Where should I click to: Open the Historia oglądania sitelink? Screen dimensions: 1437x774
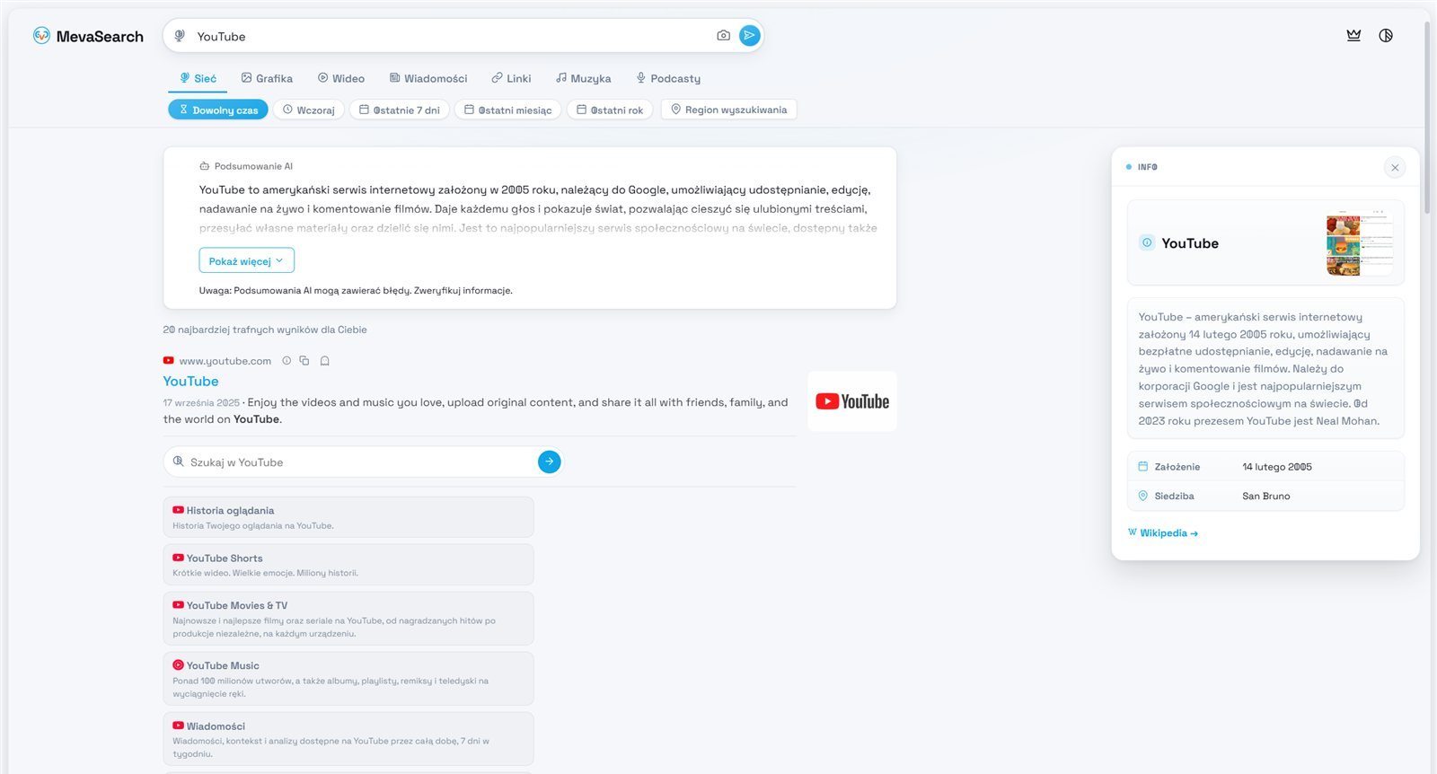coord(348,517)
